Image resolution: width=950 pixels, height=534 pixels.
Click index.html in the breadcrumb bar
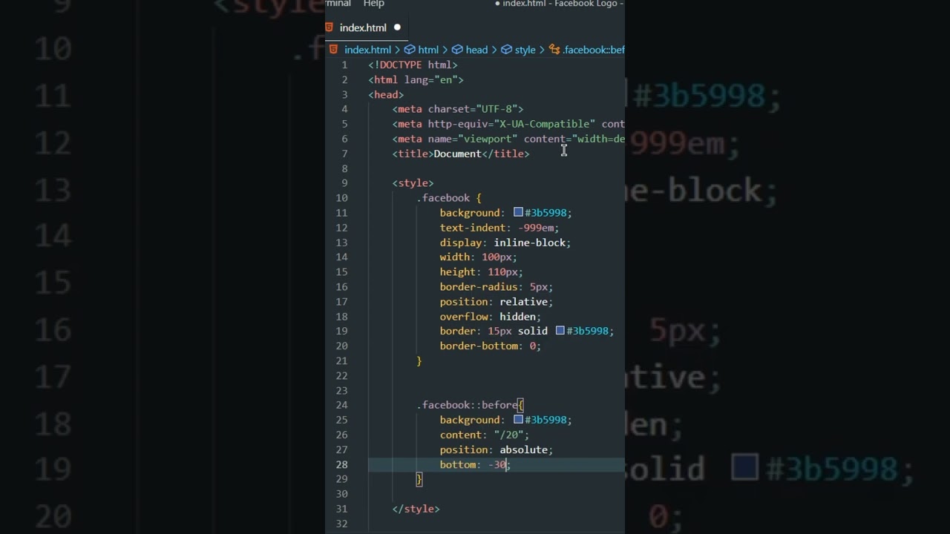pos(367,50)
